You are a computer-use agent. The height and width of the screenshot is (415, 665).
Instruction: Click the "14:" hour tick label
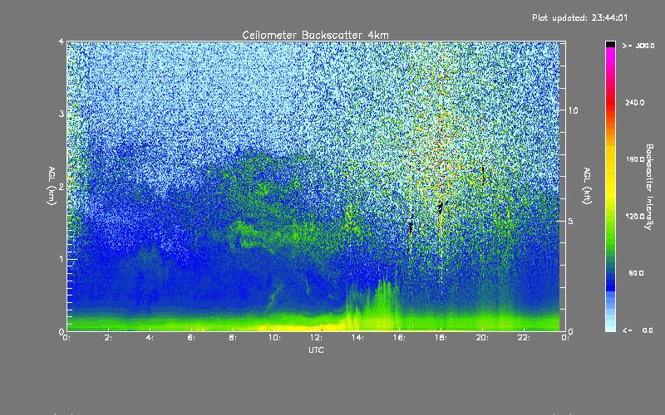coord(357,338)
